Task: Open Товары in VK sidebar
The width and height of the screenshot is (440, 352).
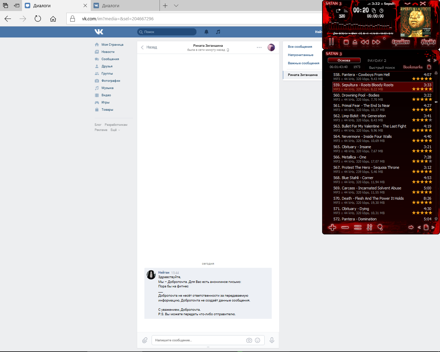Action: (104, 110)
